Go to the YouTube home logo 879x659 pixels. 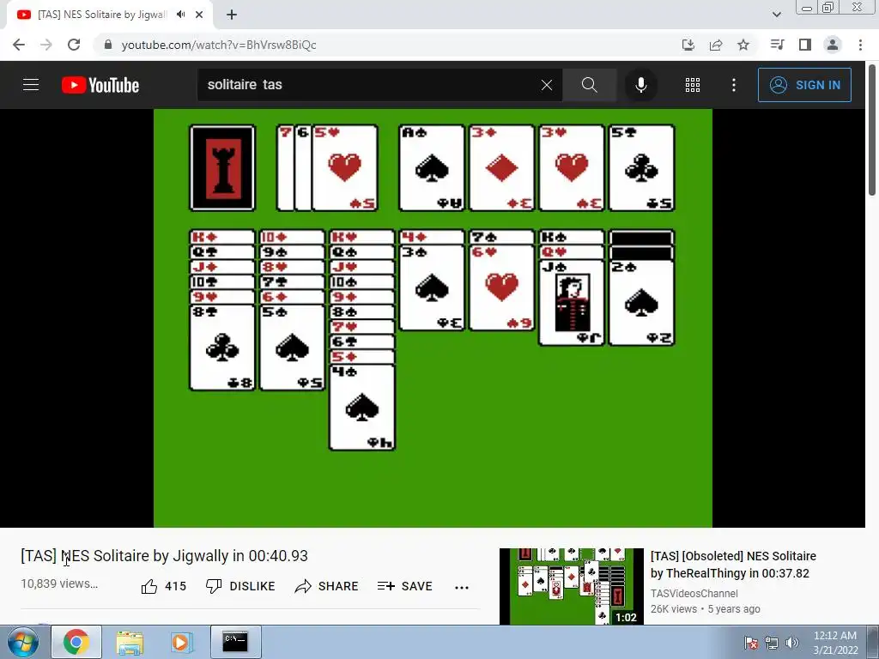click(x=100, y=85)
